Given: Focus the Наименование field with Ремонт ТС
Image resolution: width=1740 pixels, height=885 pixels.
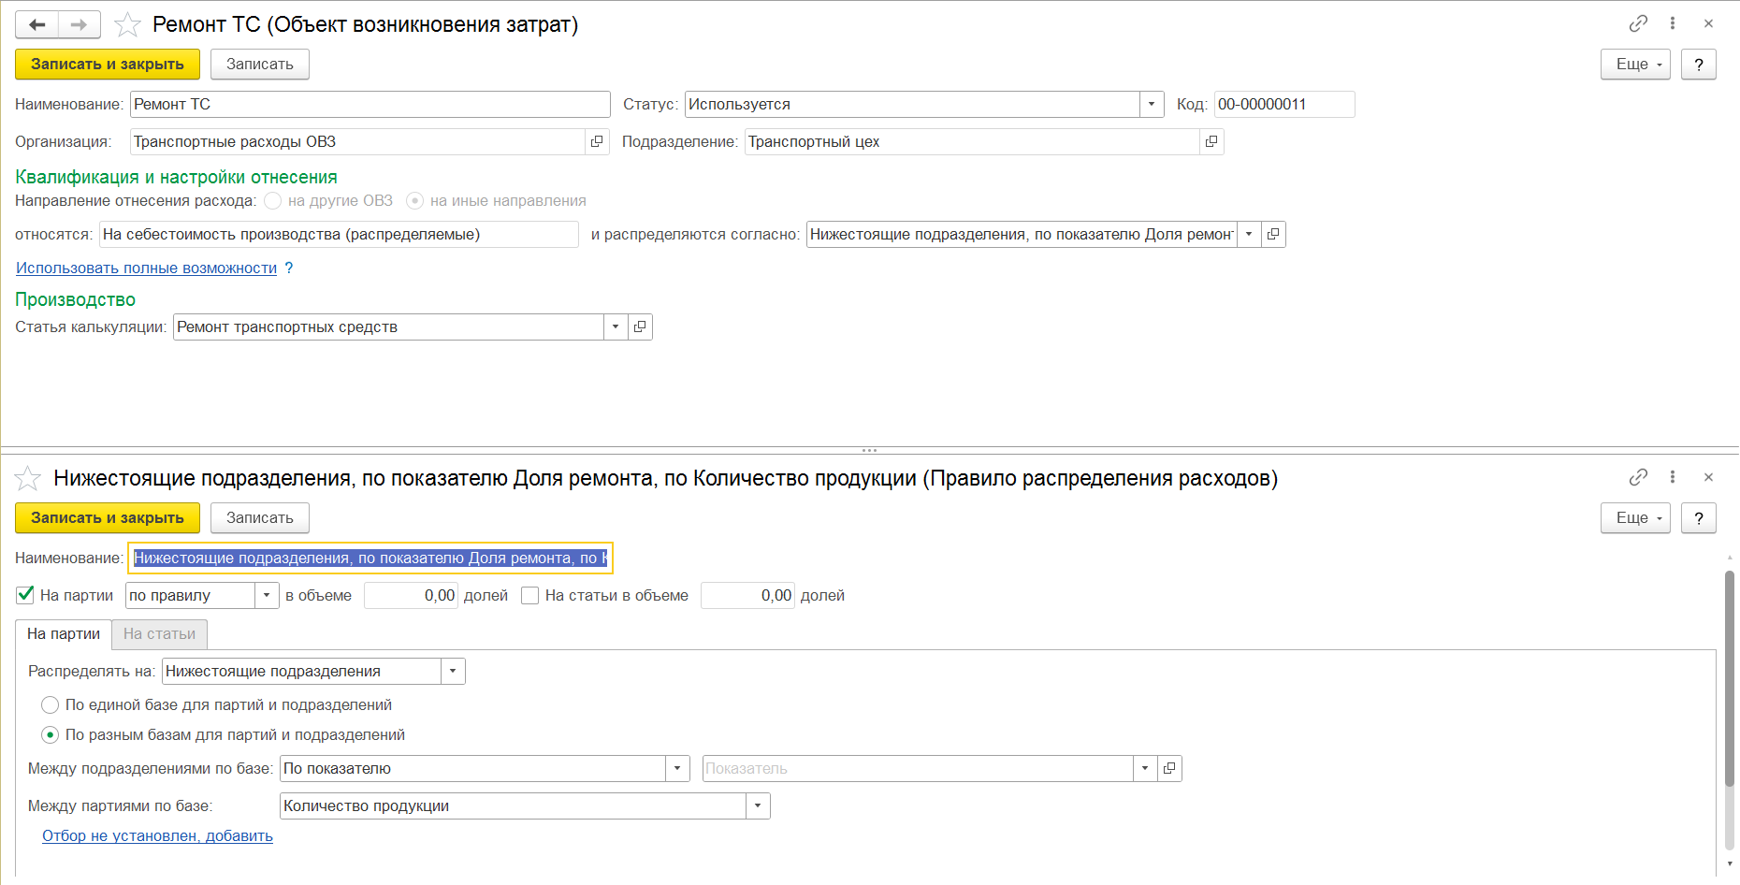Looking at the screenshot, I should [370, 104].
